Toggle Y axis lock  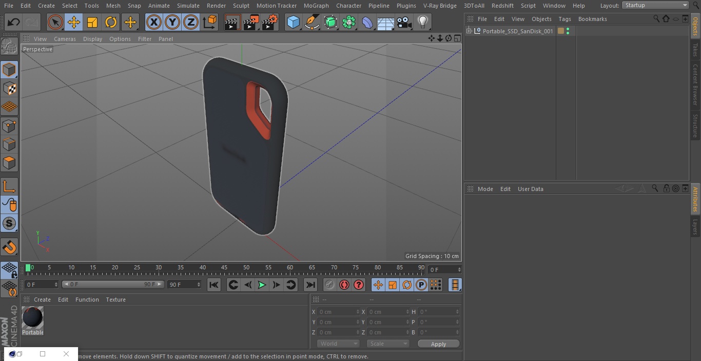click(172, 23)
